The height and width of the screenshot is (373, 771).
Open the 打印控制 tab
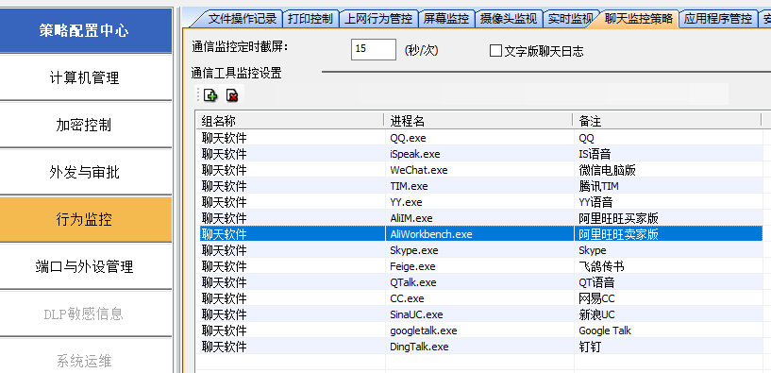click(310, 19)
